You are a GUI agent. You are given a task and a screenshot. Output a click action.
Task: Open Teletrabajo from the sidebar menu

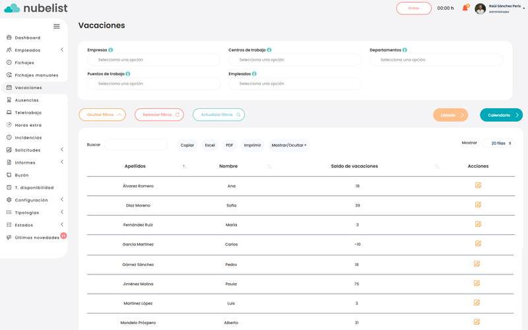pyautogui.click(x=28, y=113)
